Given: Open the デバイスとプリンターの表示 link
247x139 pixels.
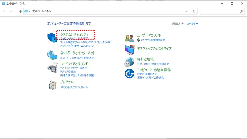Looking at the screenshot, I should click(73, 68).
